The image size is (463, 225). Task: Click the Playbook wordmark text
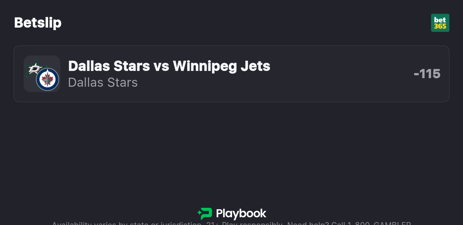pyautogui.click(x=241, y=214)
